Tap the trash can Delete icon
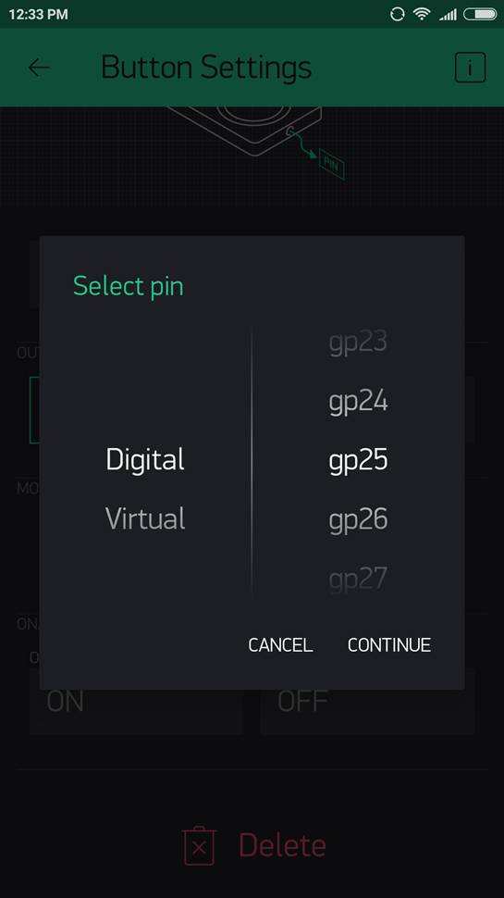Screen dimensions: 504x898 pos(199,845)
